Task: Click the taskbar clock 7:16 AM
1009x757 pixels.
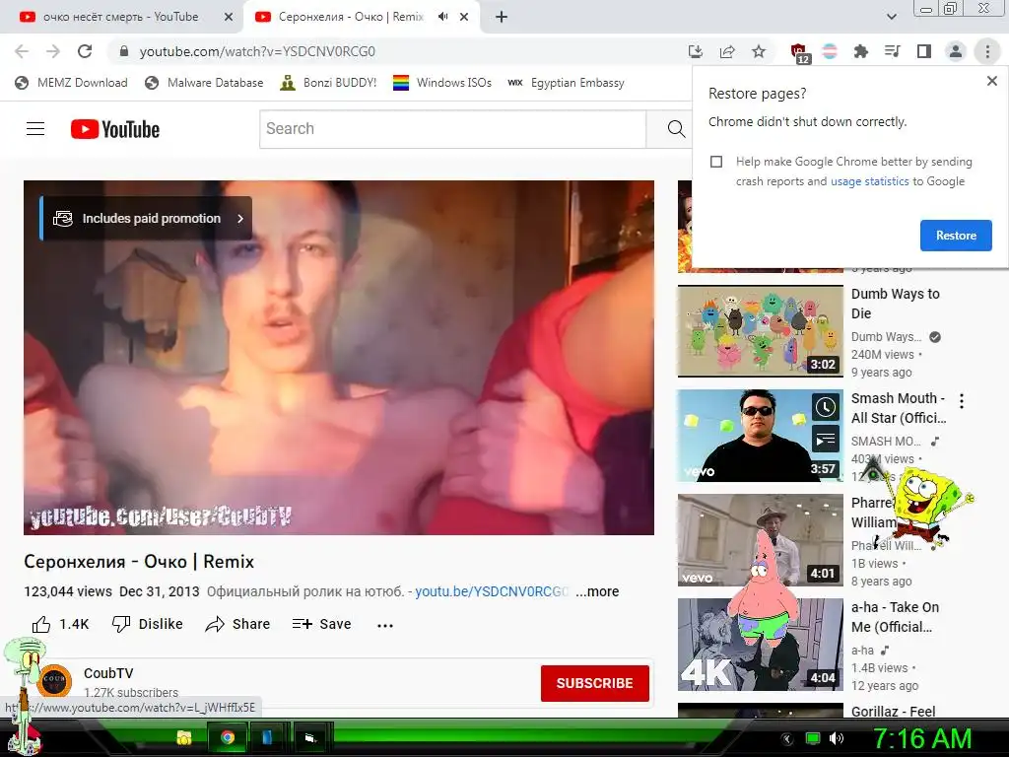Action: 921,739
